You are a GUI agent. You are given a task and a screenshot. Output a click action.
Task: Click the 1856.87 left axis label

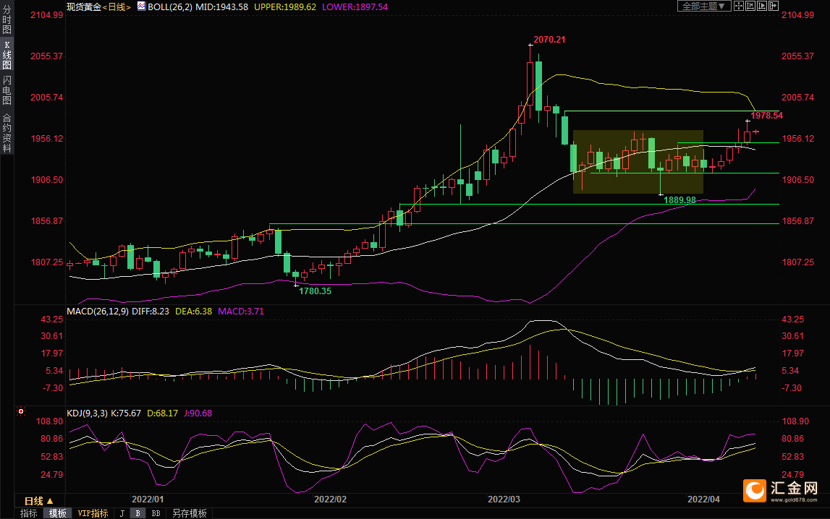click(x=46, y=221)
